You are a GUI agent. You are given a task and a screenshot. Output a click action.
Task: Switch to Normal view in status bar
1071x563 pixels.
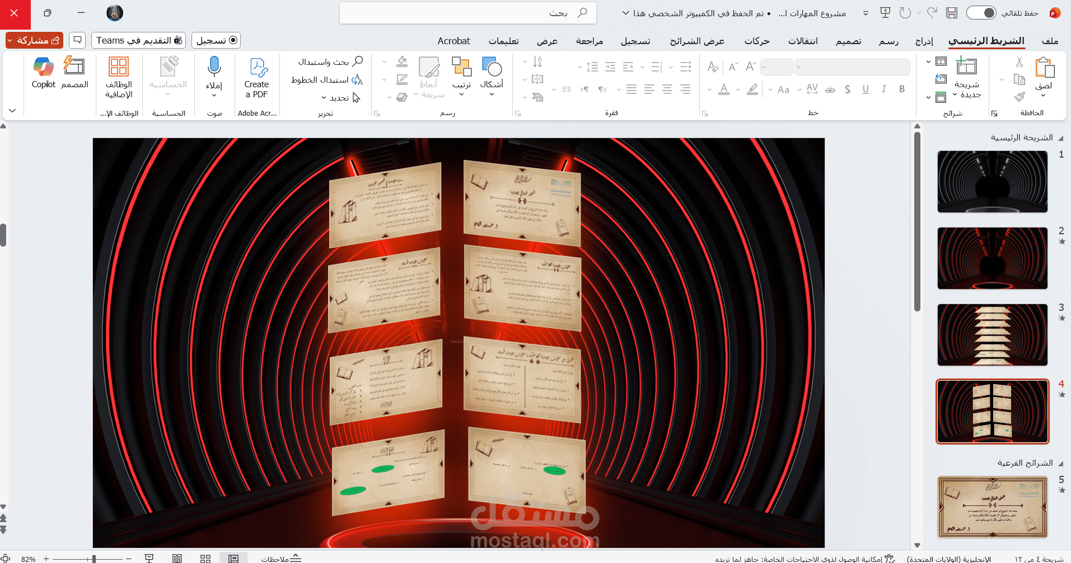click(233, 558)
